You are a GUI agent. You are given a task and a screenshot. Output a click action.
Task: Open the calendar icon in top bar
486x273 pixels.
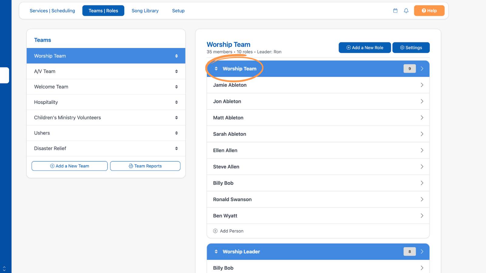point(395,11)
